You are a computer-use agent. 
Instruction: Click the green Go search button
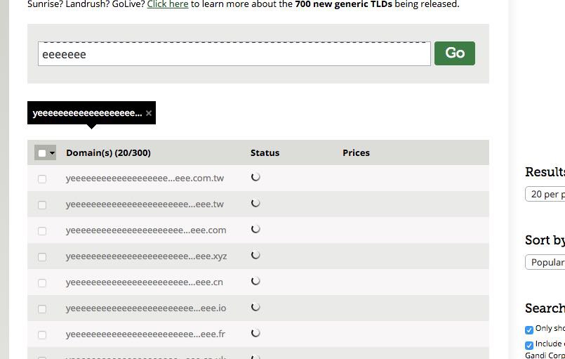(454, 53)
